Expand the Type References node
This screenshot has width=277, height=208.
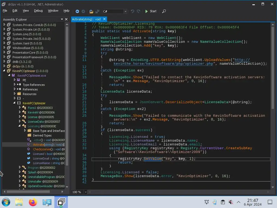click(x=15, y=84)
